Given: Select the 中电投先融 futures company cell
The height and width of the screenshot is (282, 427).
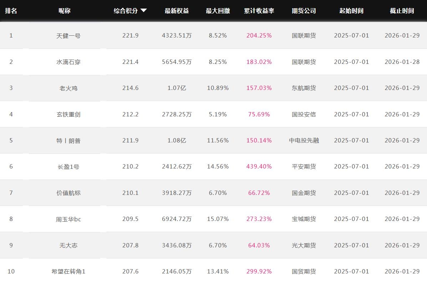Looking at the screenshot, I should [x=304, y=140].
